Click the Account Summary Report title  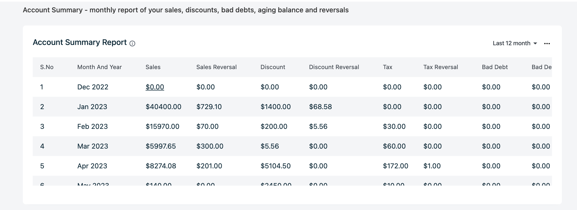pyautogui.click(x=80, y=42)
